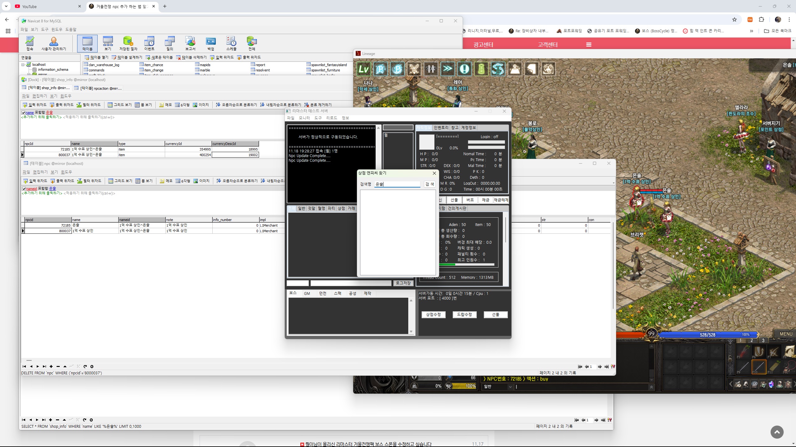
Task: Click the 채금해제 button
Action: pos(501,200)
